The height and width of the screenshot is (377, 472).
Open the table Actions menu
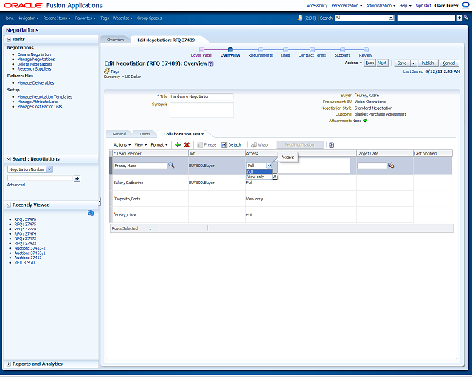click(122, 145)
